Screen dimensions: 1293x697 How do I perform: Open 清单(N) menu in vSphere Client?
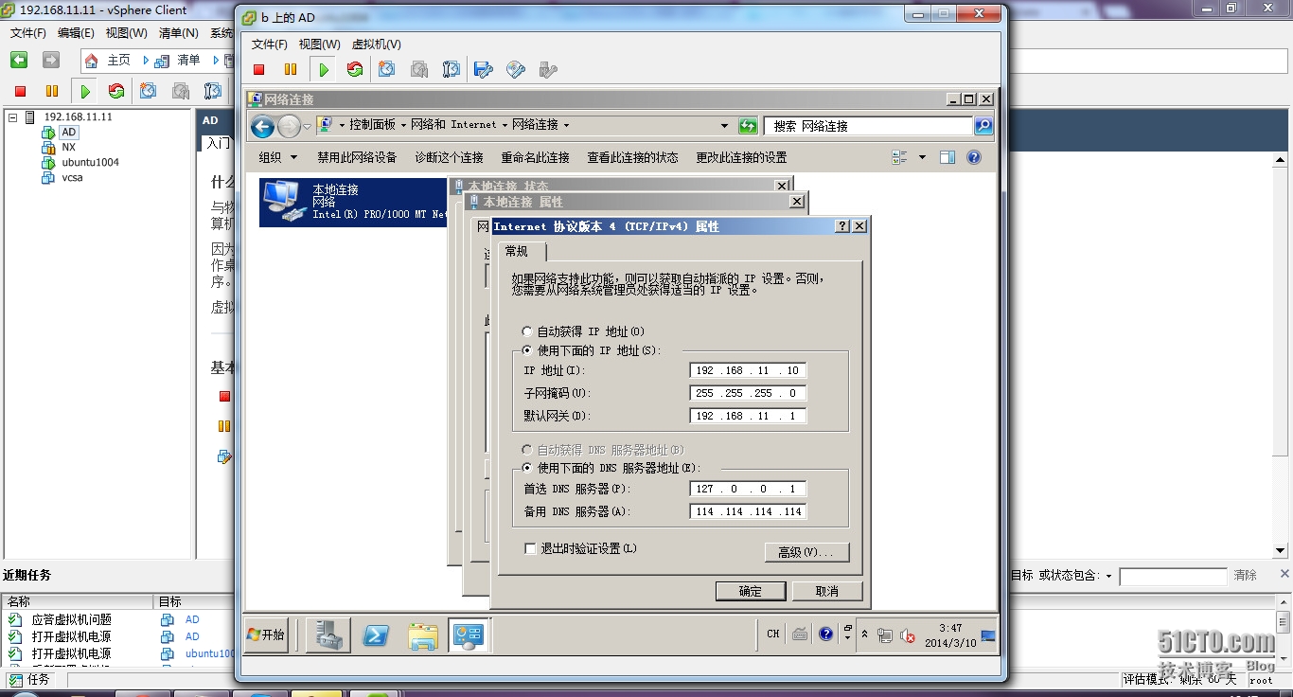(x=178, y=32)
